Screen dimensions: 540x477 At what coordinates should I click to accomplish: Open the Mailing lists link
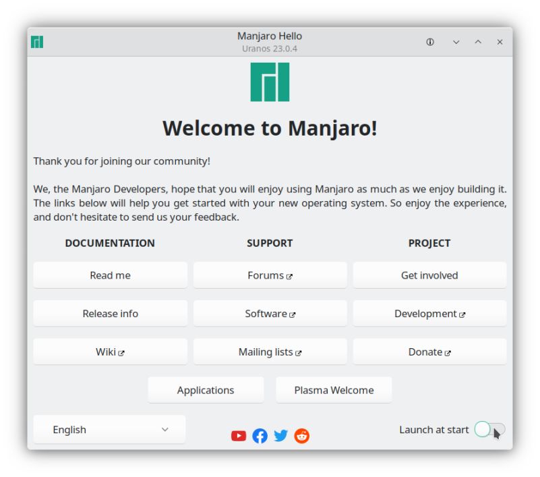(270, 352)
